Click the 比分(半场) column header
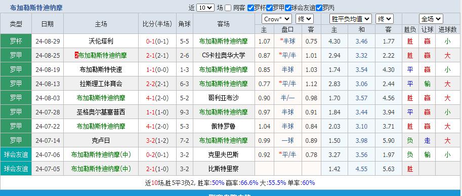This screenshot has height=196, width=462. (x=157, y=24)
